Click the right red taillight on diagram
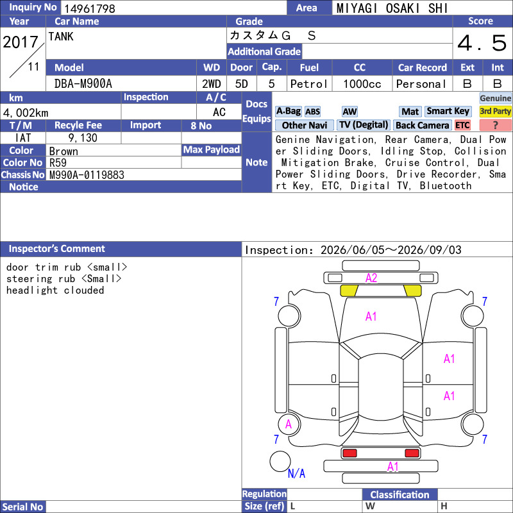The height and width of the screenshot is (513, 513). coord(412,453)
